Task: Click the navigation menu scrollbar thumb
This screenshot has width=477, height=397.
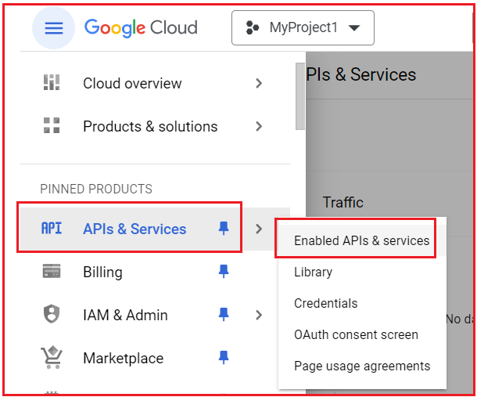Action: coord(300,96)
